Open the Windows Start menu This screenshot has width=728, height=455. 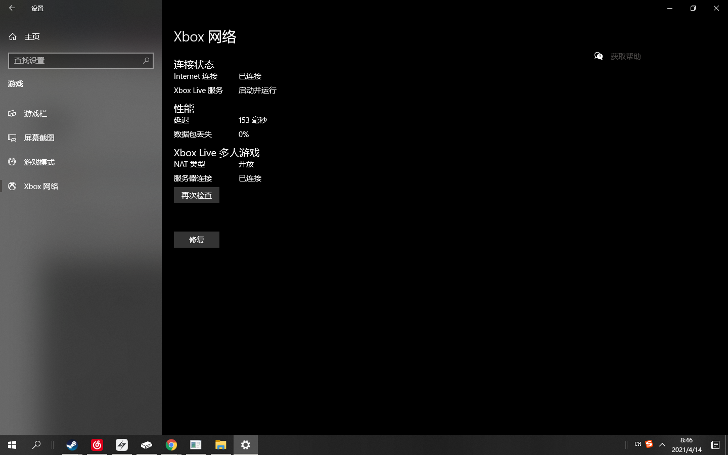[12, 445]
